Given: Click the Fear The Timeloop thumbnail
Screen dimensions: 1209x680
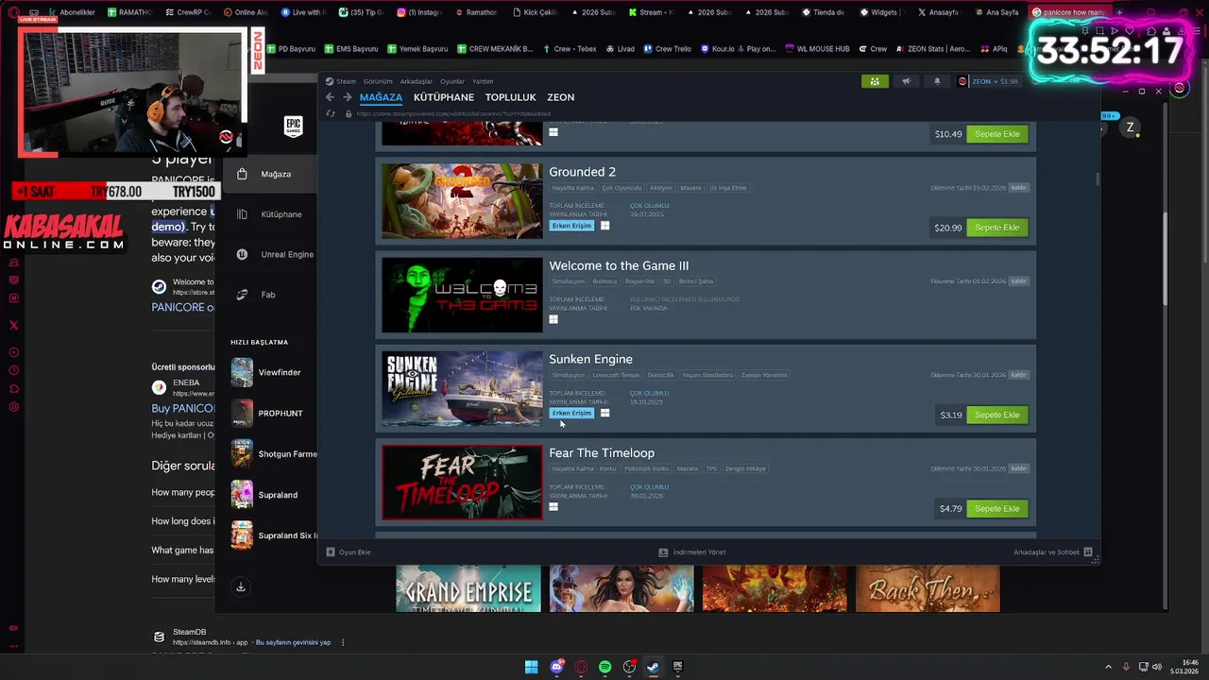Looking at the screenshot, I should pyautogui.click(x=462, y=482).
